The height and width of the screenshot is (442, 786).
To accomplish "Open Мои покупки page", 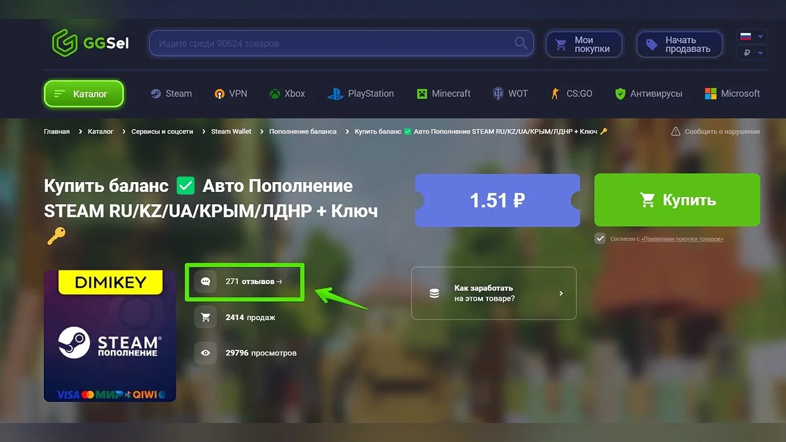I will tap(585, 45).
